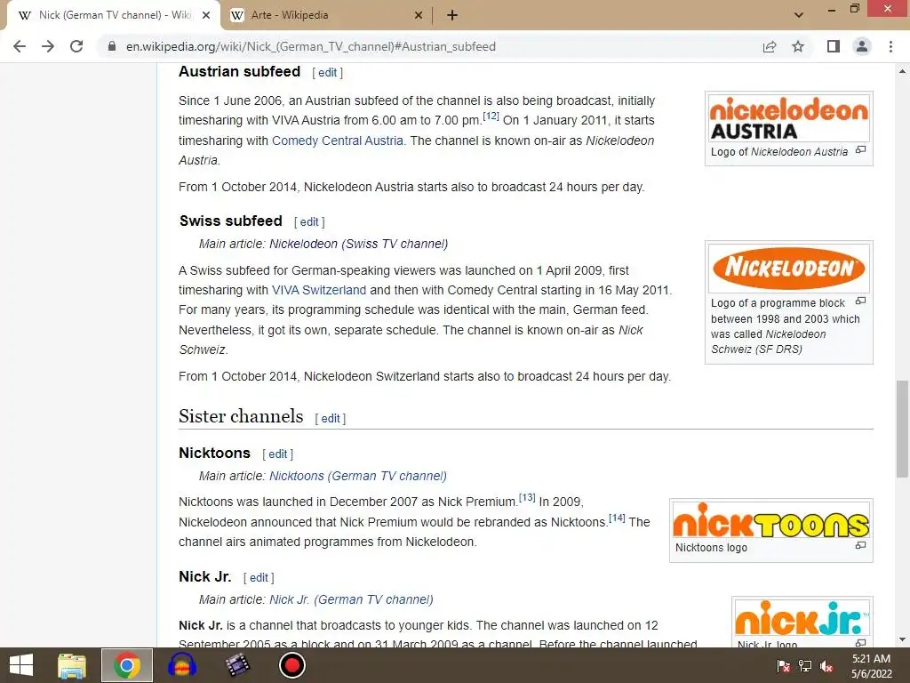The height and width of the screenshot is (683, 910).
Task: Open the Comedy Central Austria link
Action: point(337,141)
